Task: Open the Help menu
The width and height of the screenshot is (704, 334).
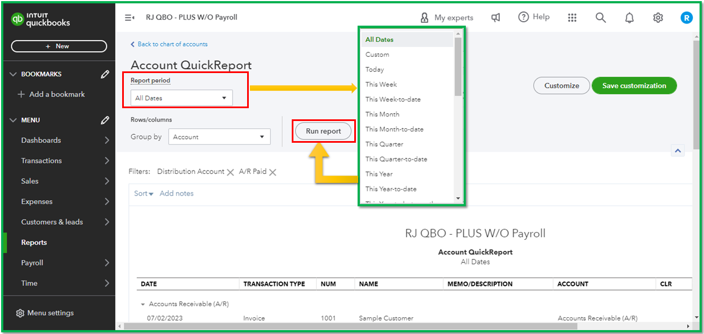Action: click(533, 17)
